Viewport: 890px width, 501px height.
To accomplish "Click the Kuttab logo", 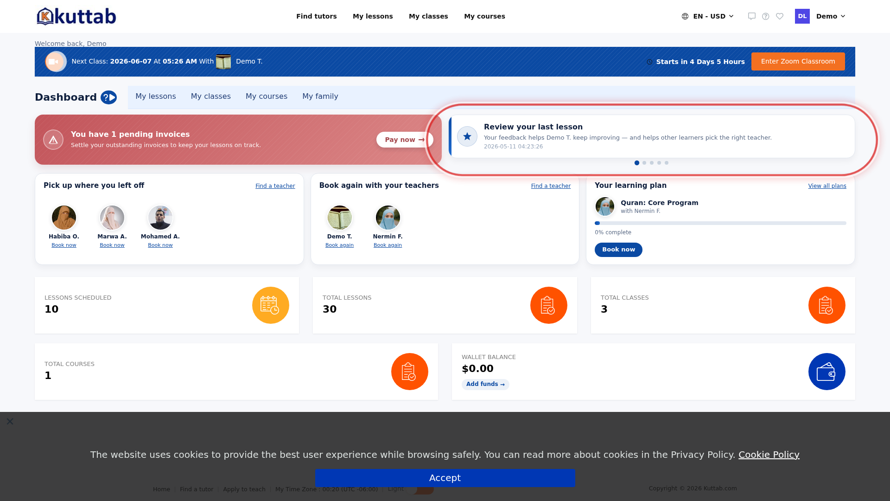I will click(76, 16).
